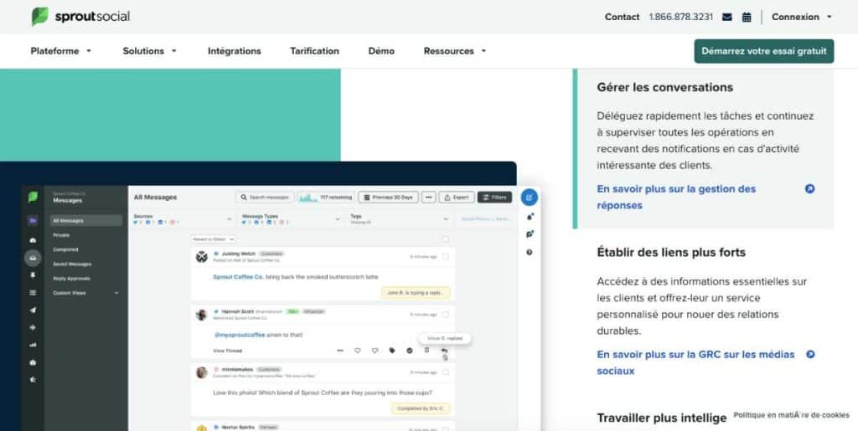Select Reply Approvals in preview sidebar

(72, 278)
